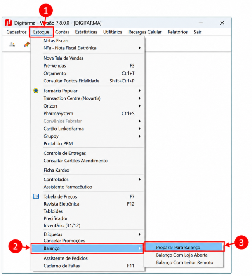Expand the Controlados submenu arrow

tap(140, 179)
